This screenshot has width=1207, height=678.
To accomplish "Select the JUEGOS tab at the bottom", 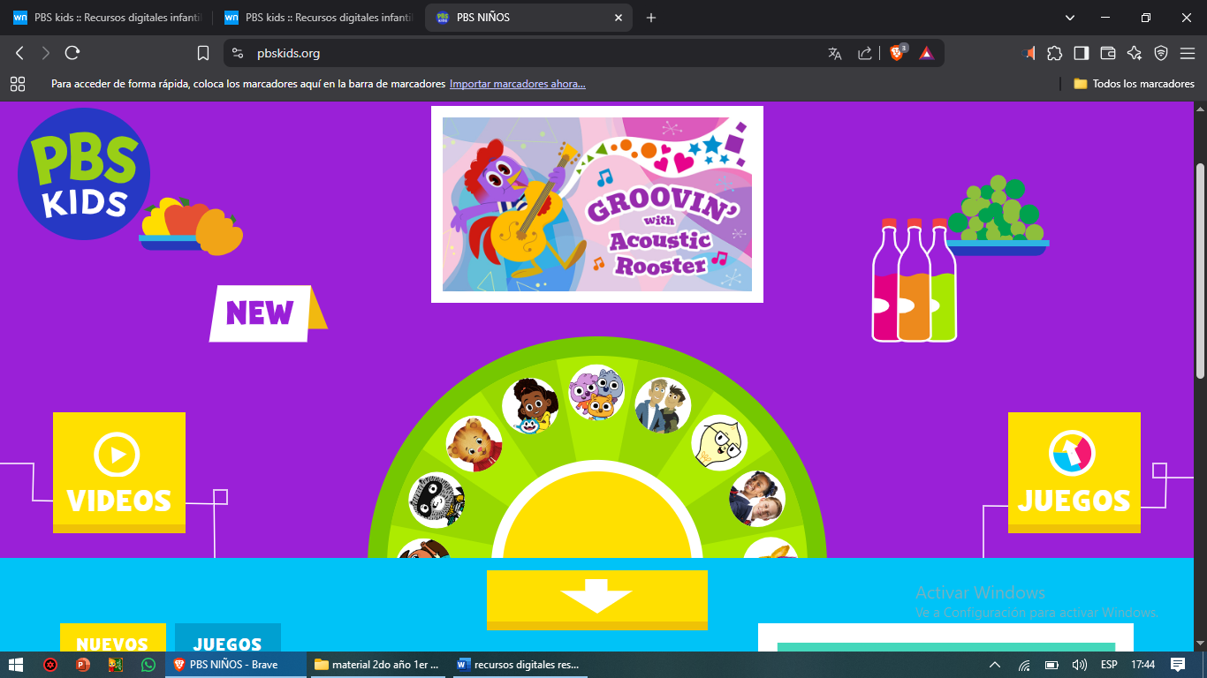I will tap(227, 644).
